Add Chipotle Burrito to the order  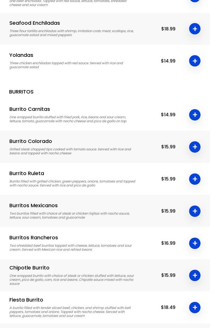(x=195, y=275)
